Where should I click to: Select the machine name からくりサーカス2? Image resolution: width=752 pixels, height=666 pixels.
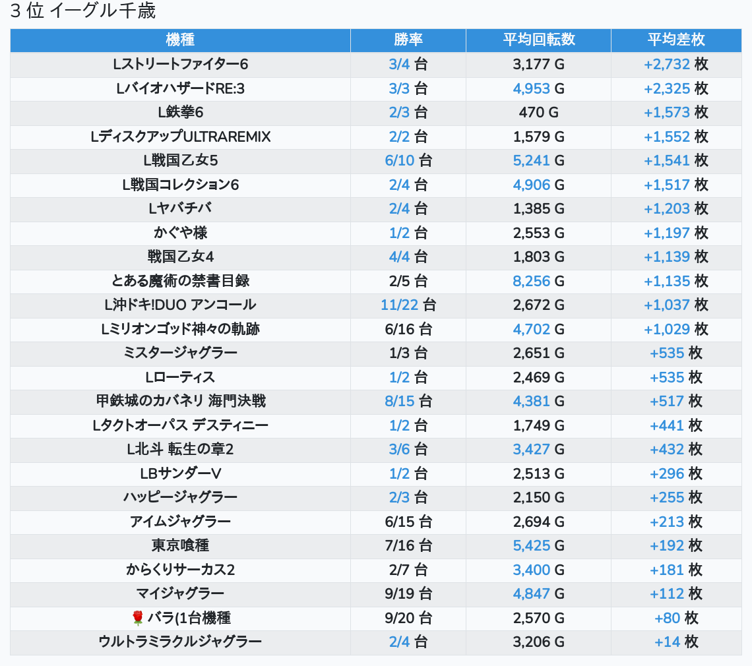click(180, 570)
